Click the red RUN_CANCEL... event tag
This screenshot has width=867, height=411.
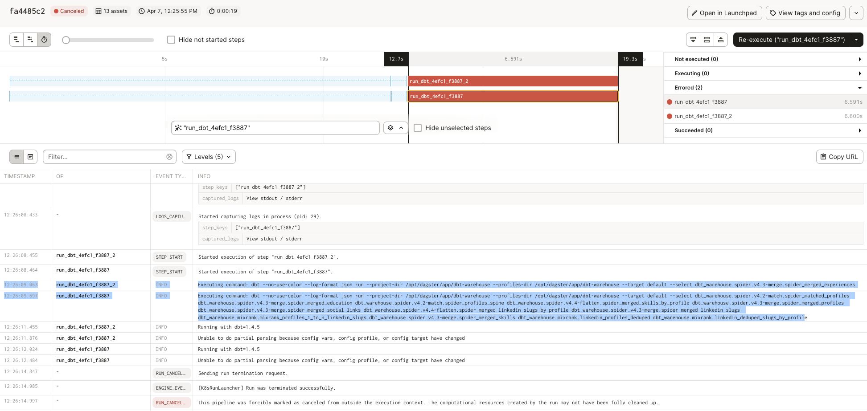pos(171,403)
